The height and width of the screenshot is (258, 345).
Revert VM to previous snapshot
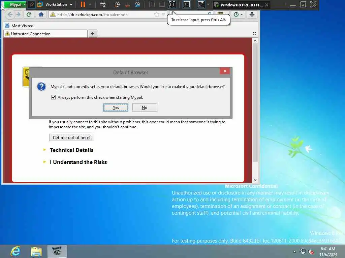click(x=127, y=4)
